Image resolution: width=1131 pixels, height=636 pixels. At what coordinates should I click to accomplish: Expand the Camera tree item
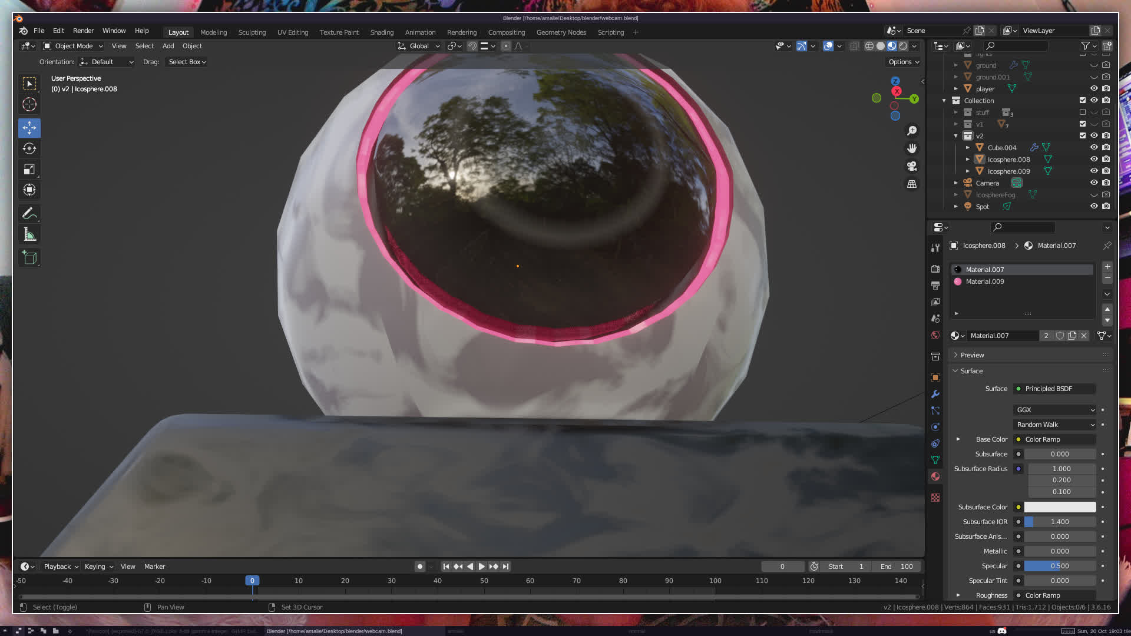(x=955, y=183)
